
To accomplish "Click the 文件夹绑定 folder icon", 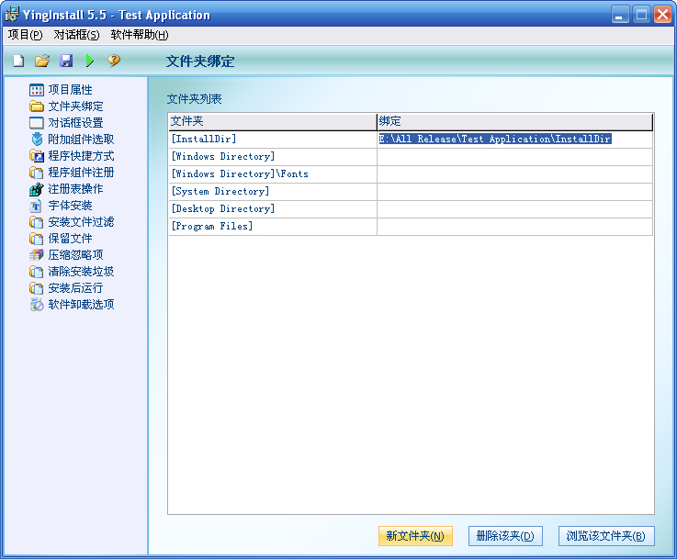I will pos(37,106).
